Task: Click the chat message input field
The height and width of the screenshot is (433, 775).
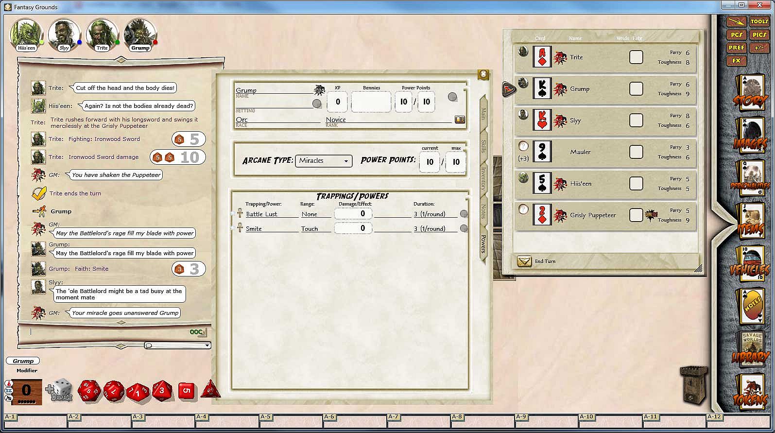Action: pos(107,332)
